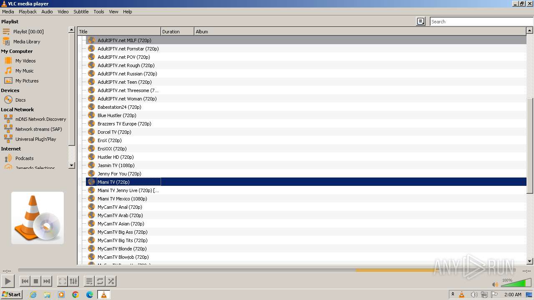Select Universal Plug'n'Play
534x300 pixels.
click(x=35, y=139)
